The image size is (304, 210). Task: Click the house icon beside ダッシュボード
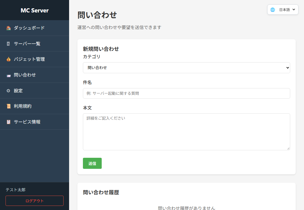(9, 28)
